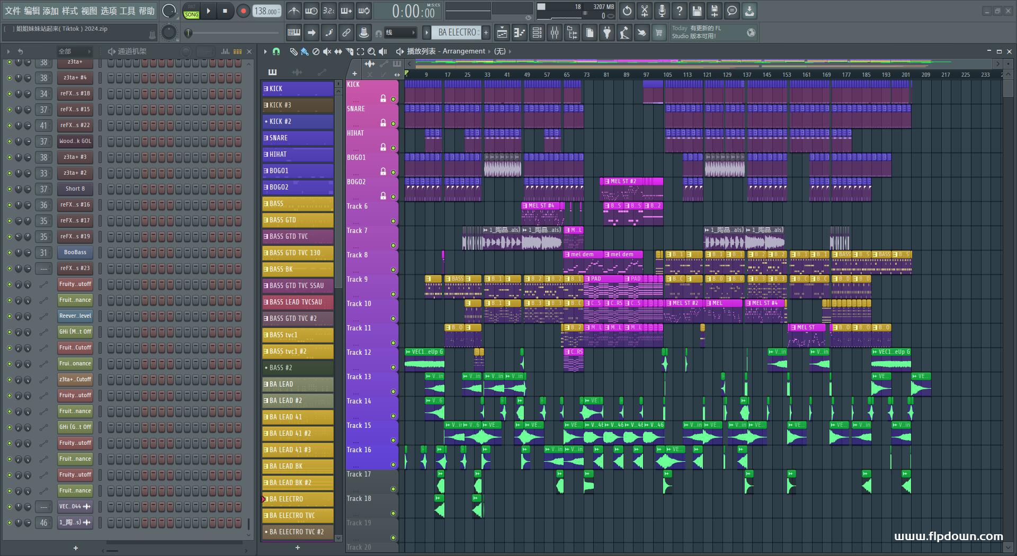1017x556 pixels.
Task: Open the playlist view icon
Action: click(502, 33)
